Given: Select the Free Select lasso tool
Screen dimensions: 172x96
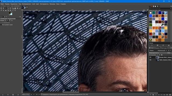Looking at the screenshot, I should pos(6,8).
